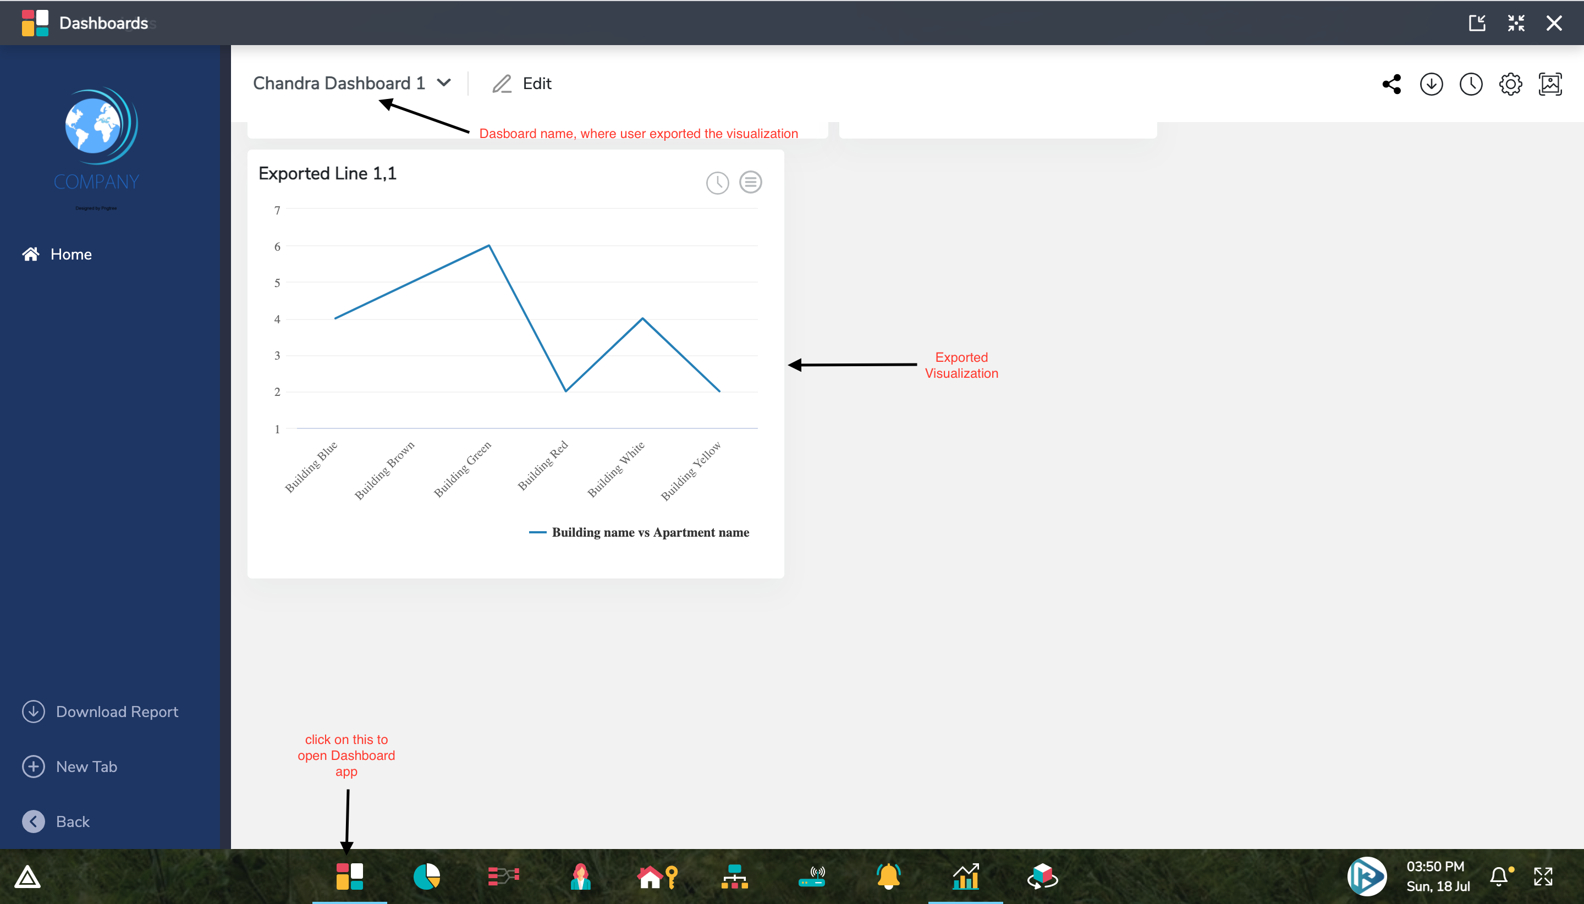This screenshot has height=904, width=1584.
Task: Click the presentation/export screen icon
Action: click(x=1549, y=84)
